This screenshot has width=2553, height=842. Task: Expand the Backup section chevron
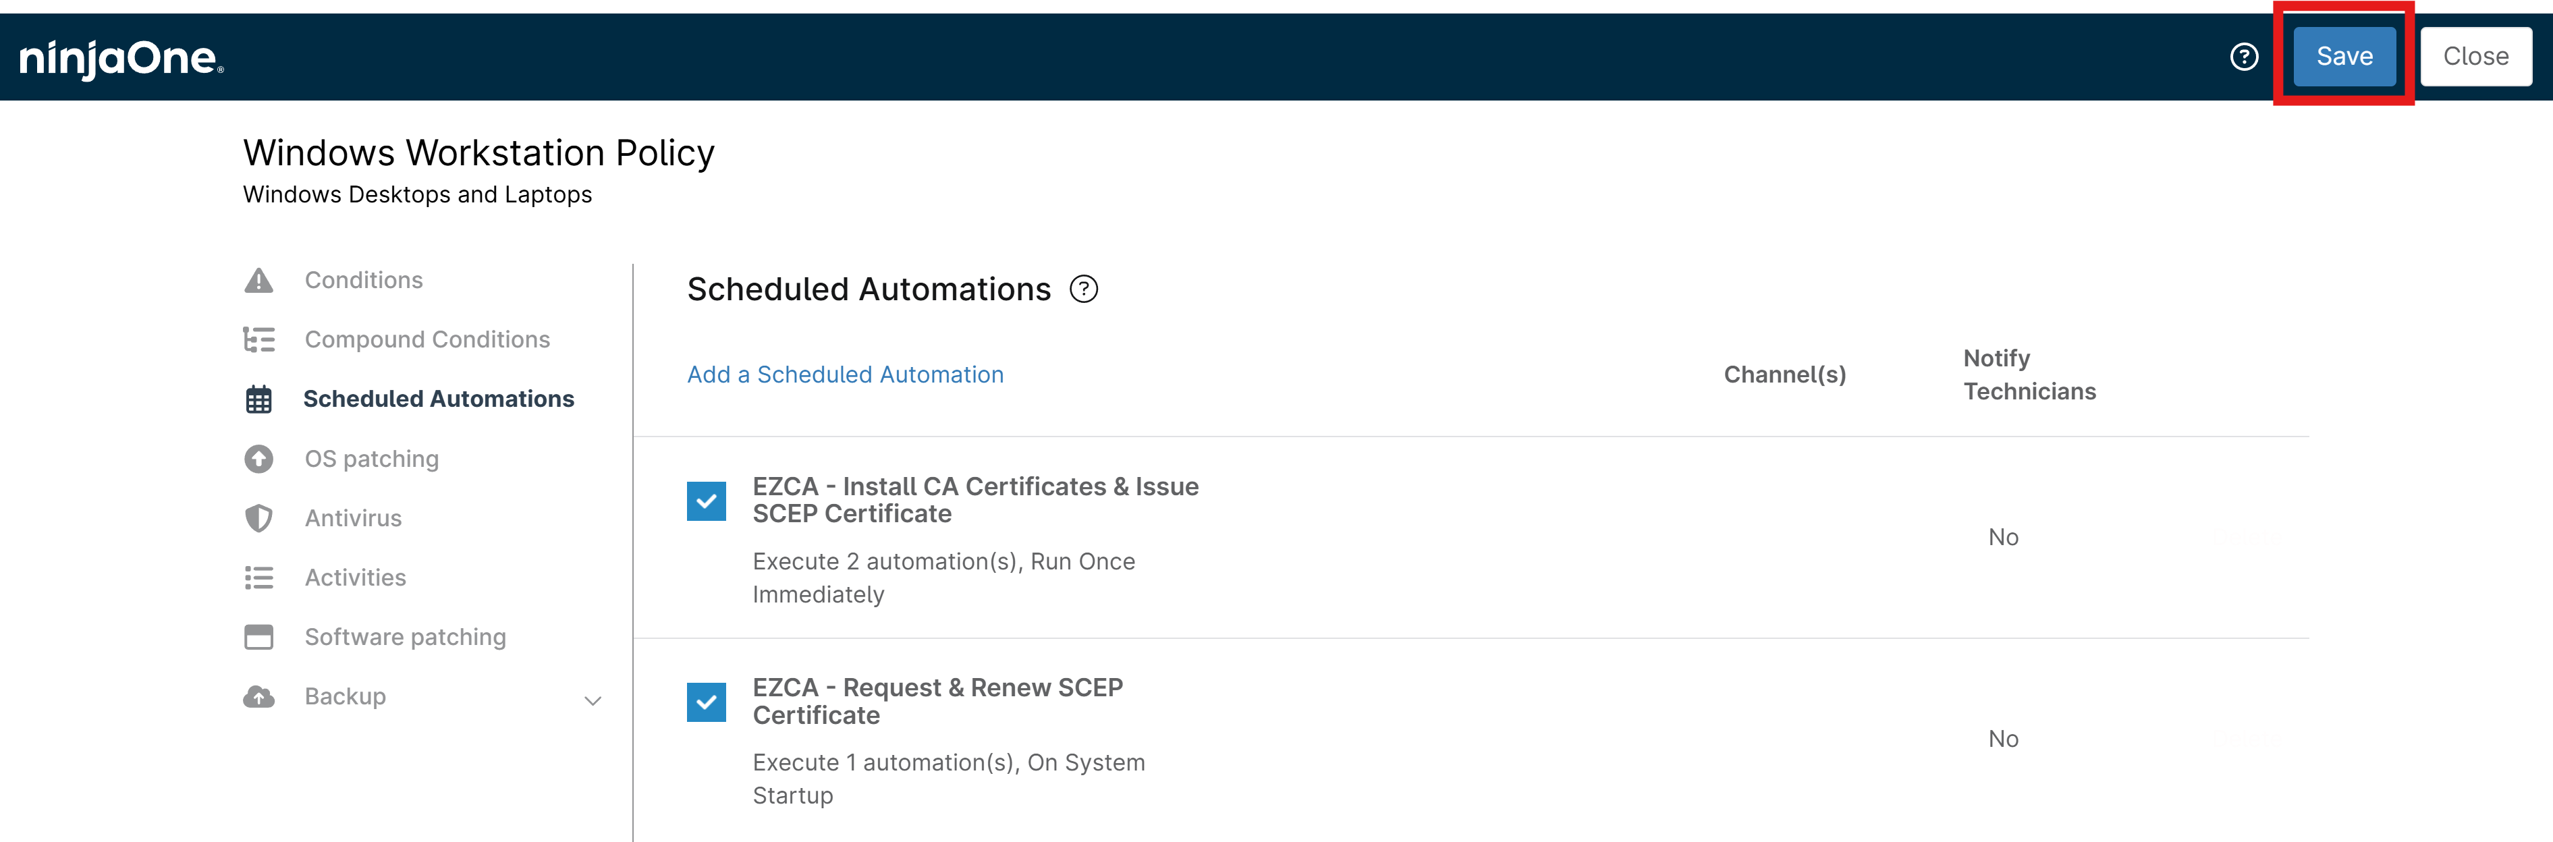[x=593, y=700]
